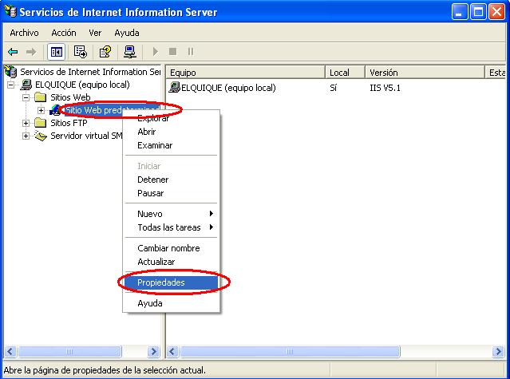This screenshot has height=379, width=510.
Task: Click the connect to computer toolbar icon
Action: (x=130, y=52)
